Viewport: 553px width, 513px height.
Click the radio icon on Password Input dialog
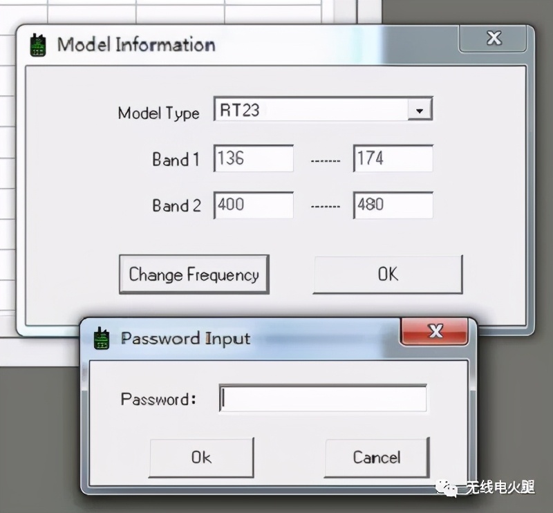pyautogui.click(x=102, y=338)
